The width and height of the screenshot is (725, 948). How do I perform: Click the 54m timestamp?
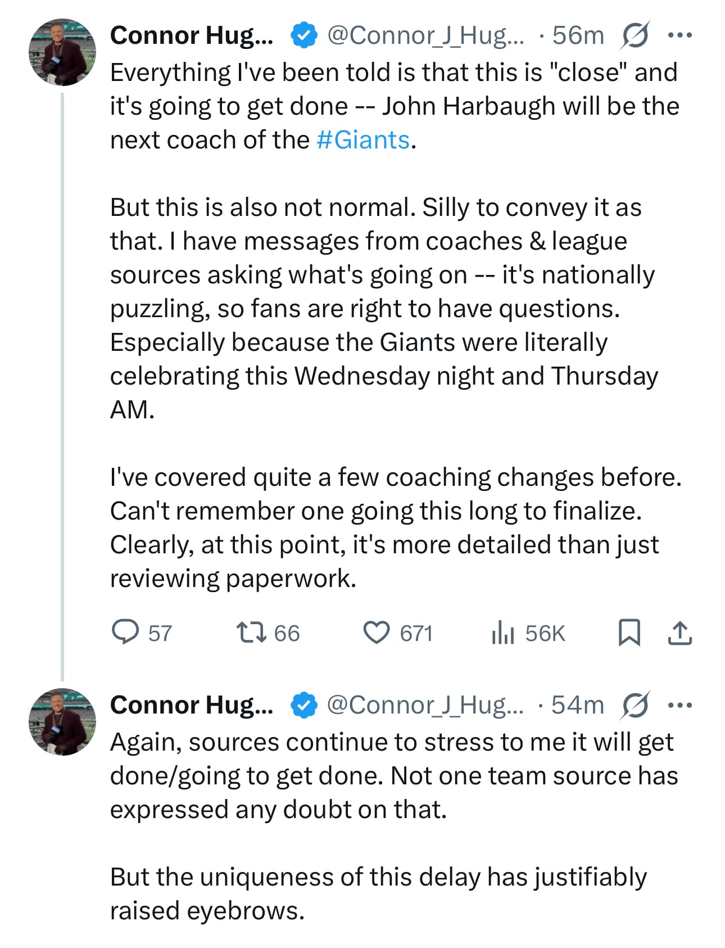tap(577, 705)
